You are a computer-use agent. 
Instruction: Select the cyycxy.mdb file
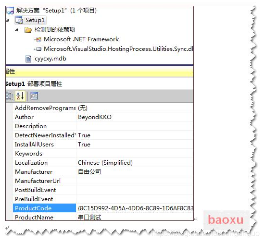[50, 59]
